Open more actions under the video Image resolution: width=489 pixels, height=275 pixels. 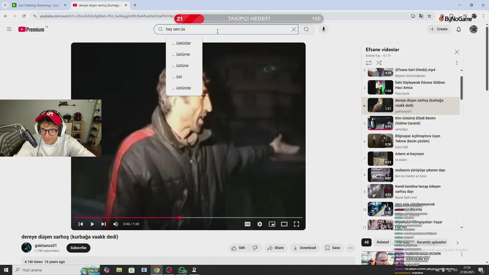351,248
